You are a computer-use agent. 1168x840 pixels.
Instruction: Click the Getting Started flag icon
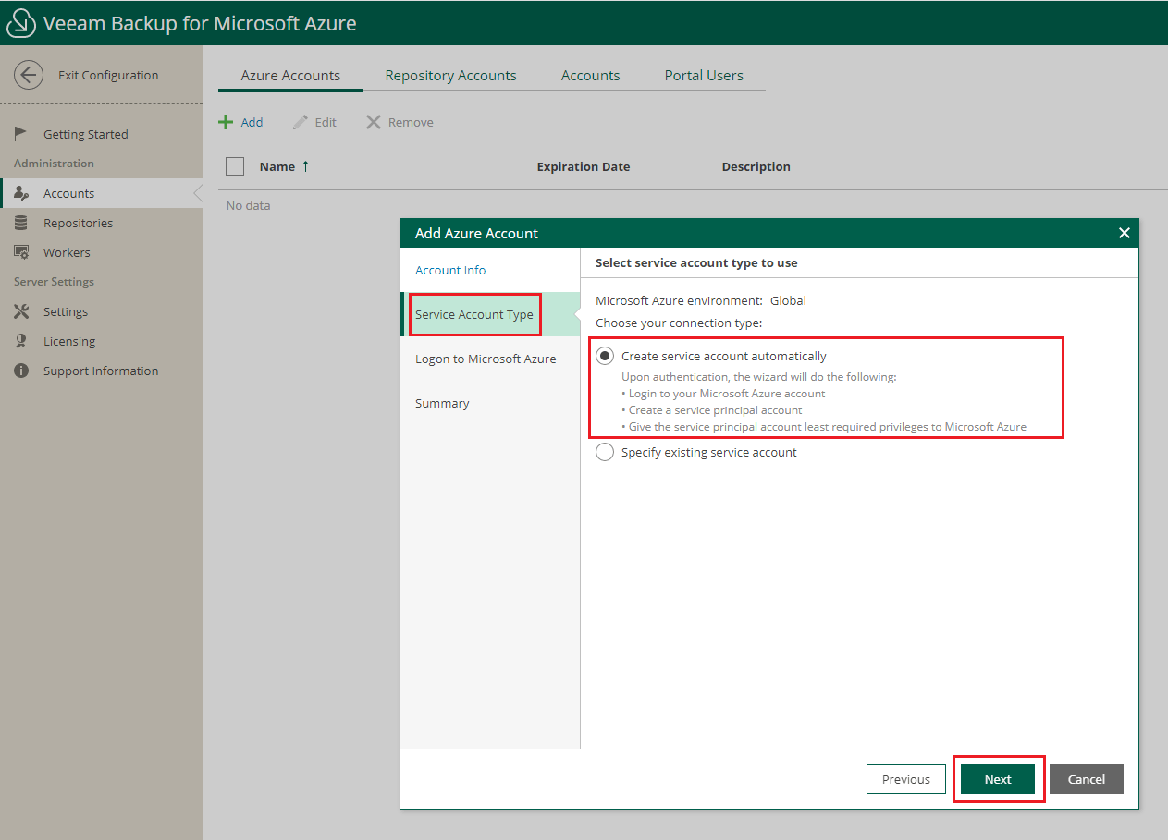21,134
